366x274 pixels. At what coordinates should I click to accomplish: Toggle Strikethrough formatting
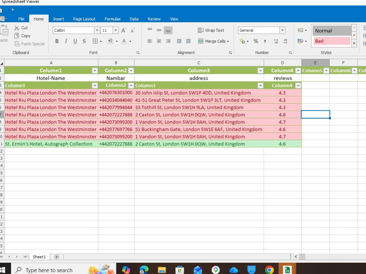point(84,41)
